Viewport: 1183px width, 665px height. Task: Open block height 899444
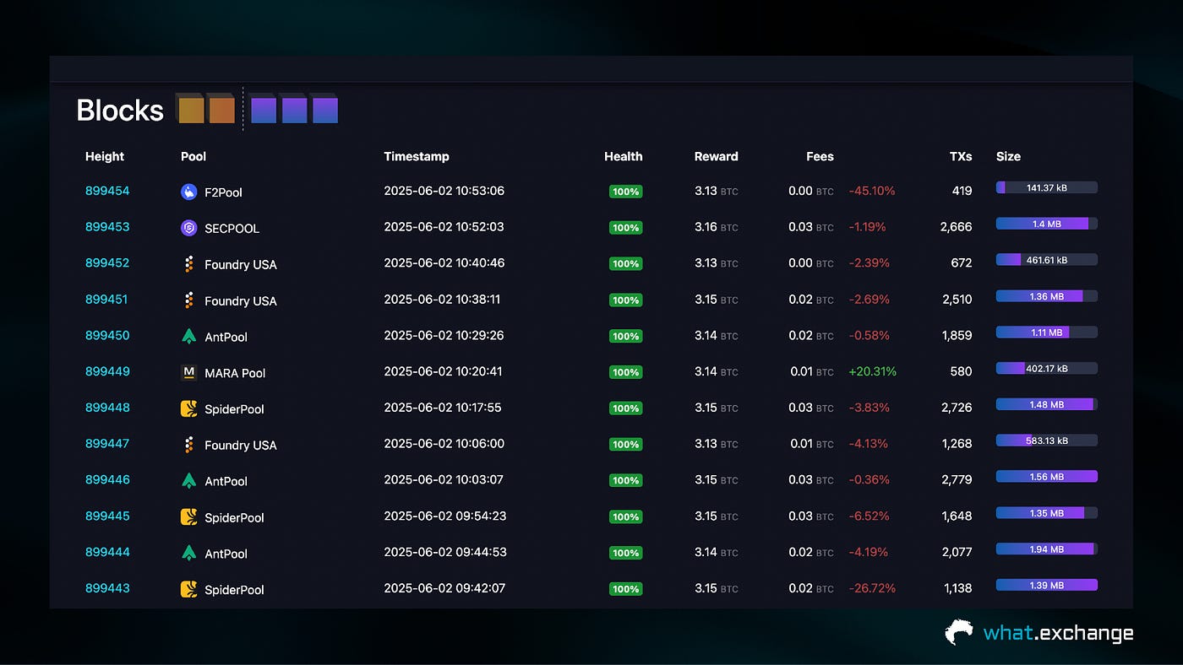[x=107, y=552]
